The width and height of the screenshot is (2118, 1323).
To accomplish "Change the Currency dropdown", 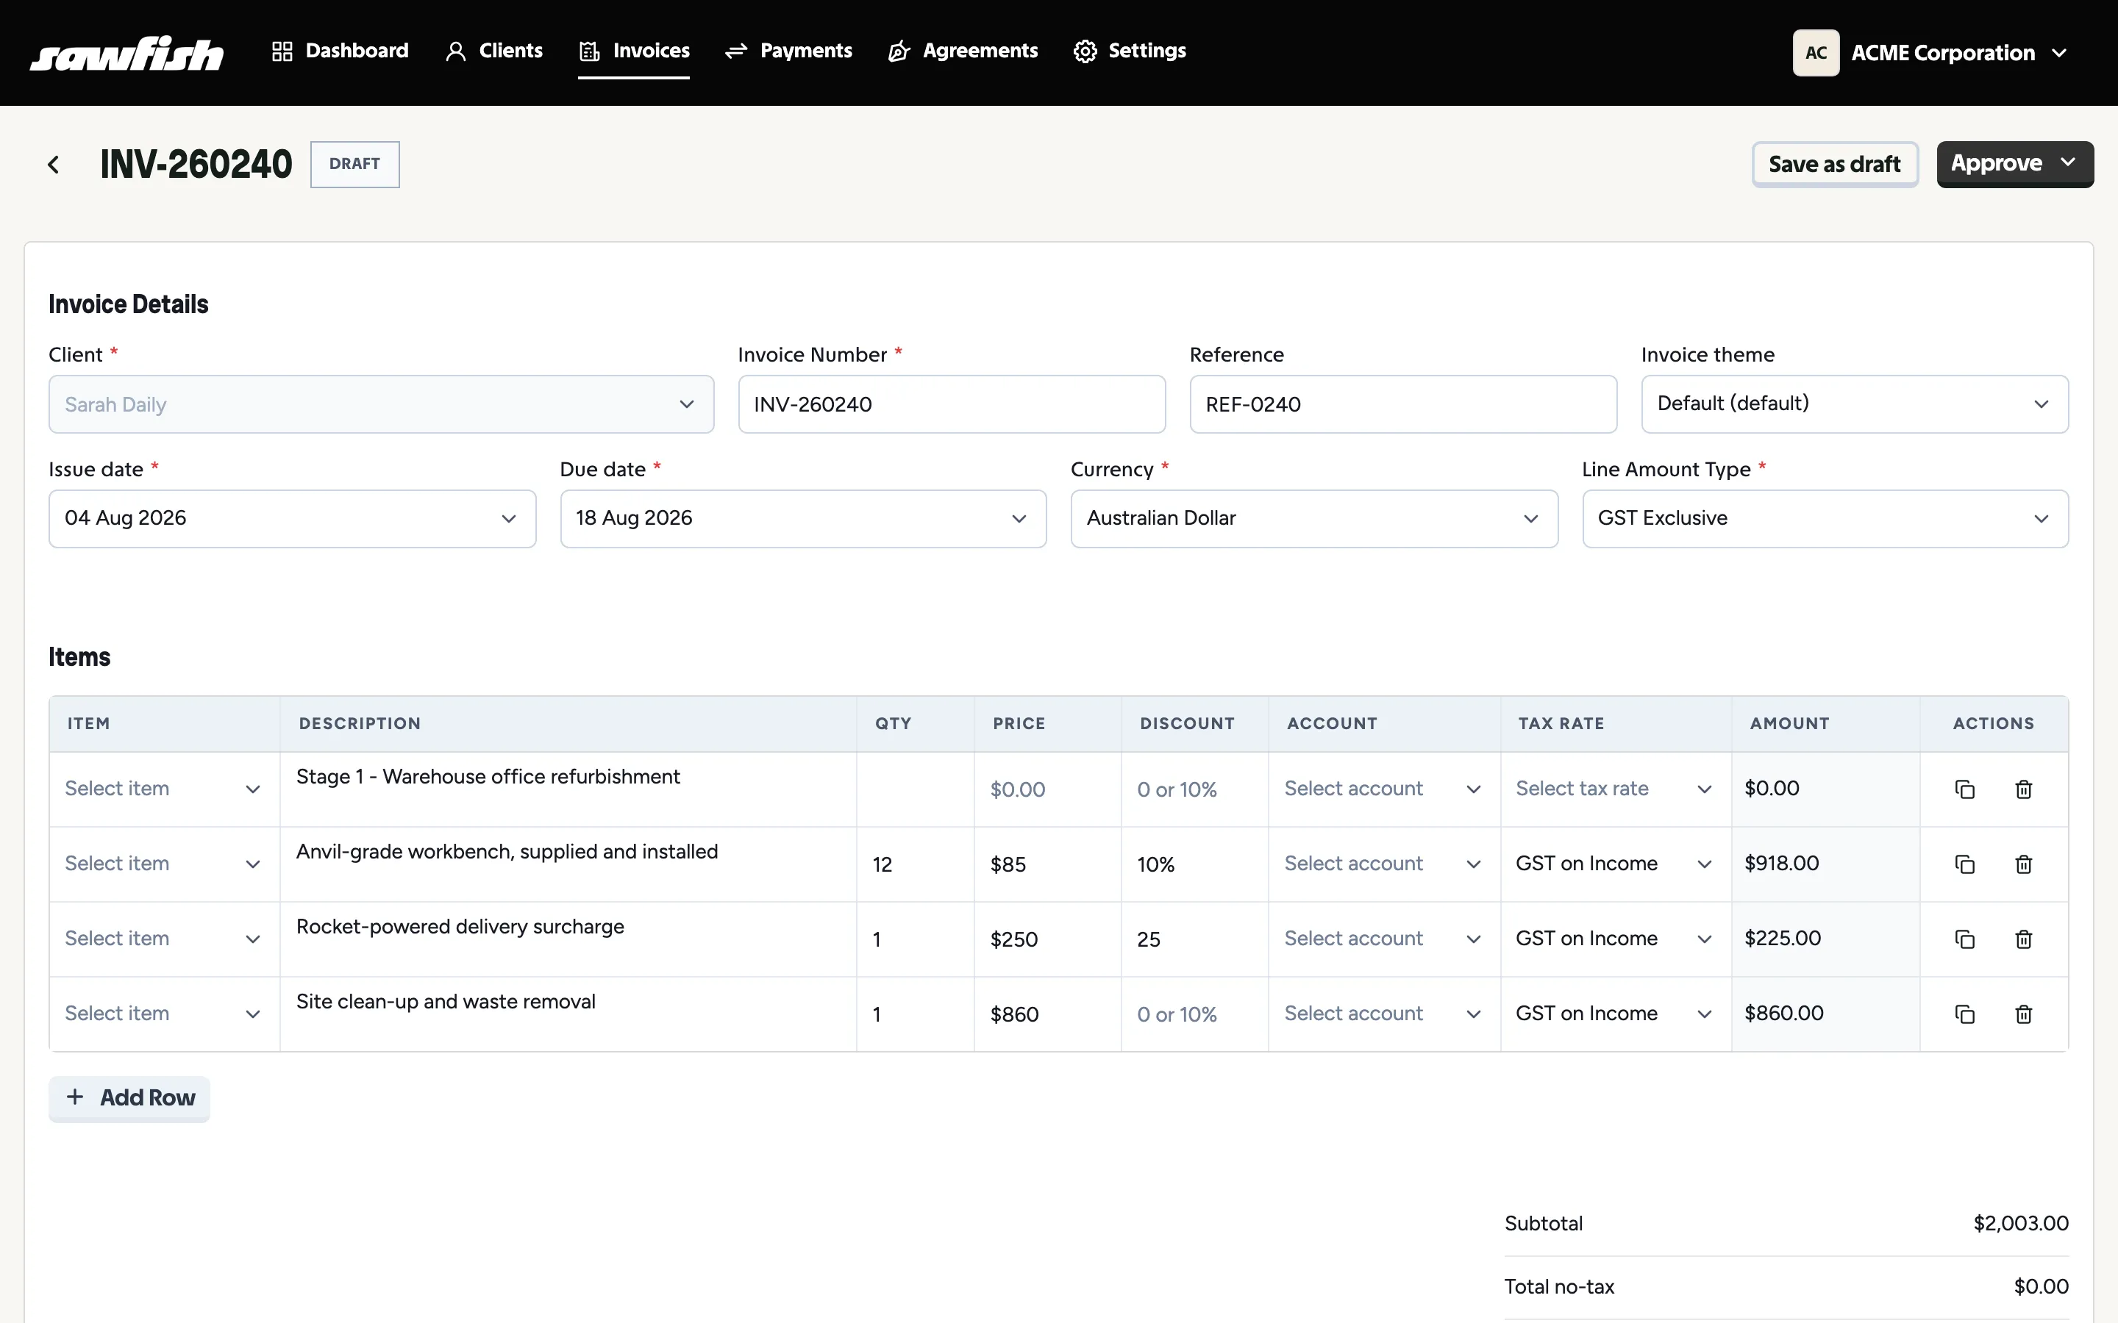I will tap(1313, 519).
